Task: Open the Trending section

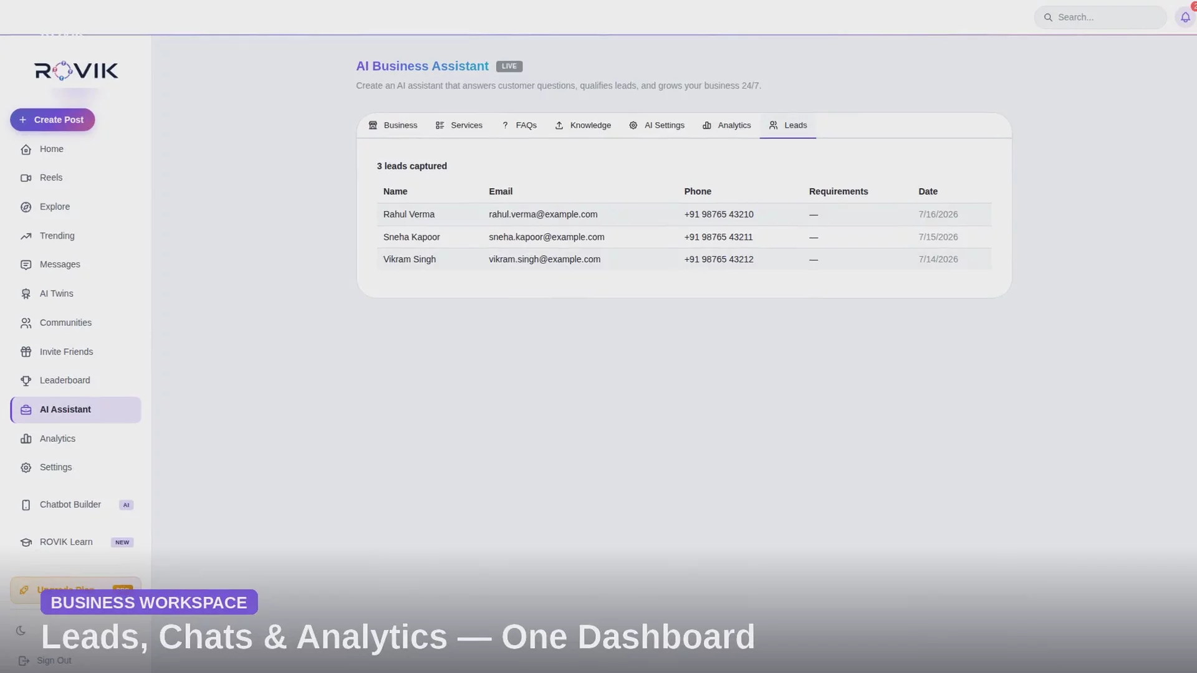Action: [x=75, y=236]
